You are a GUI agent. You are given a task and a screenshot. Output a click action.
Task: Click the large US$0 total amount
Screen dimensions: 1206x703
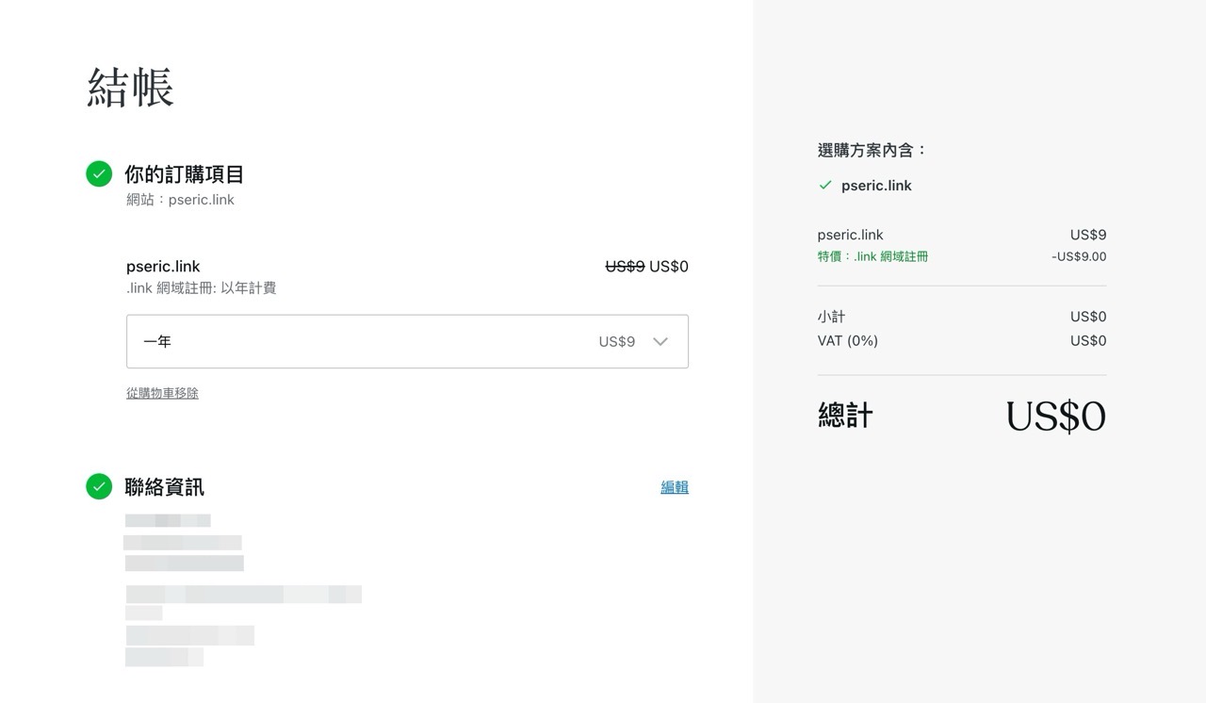pos(1056,417)
